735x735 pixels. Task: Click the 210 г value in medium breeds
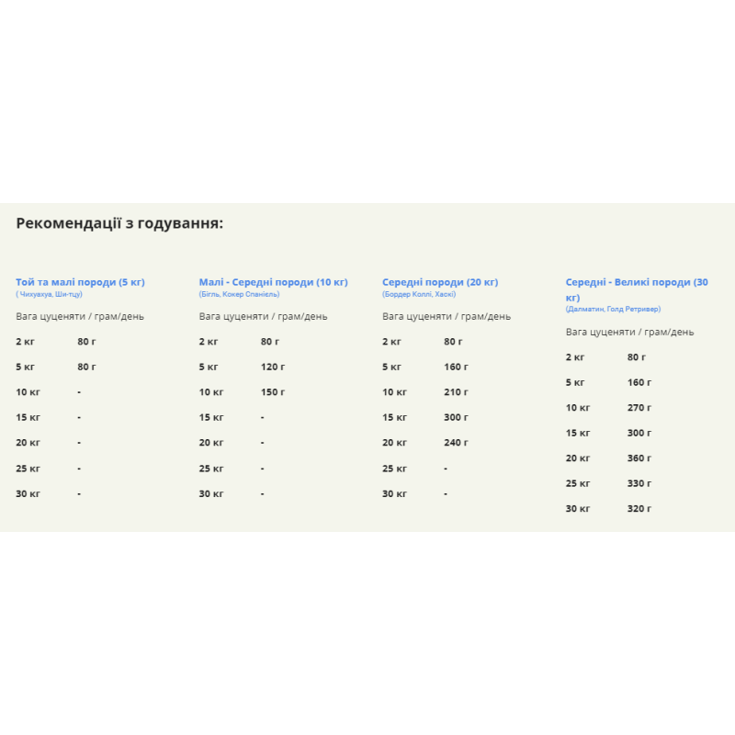pos(456,392)
